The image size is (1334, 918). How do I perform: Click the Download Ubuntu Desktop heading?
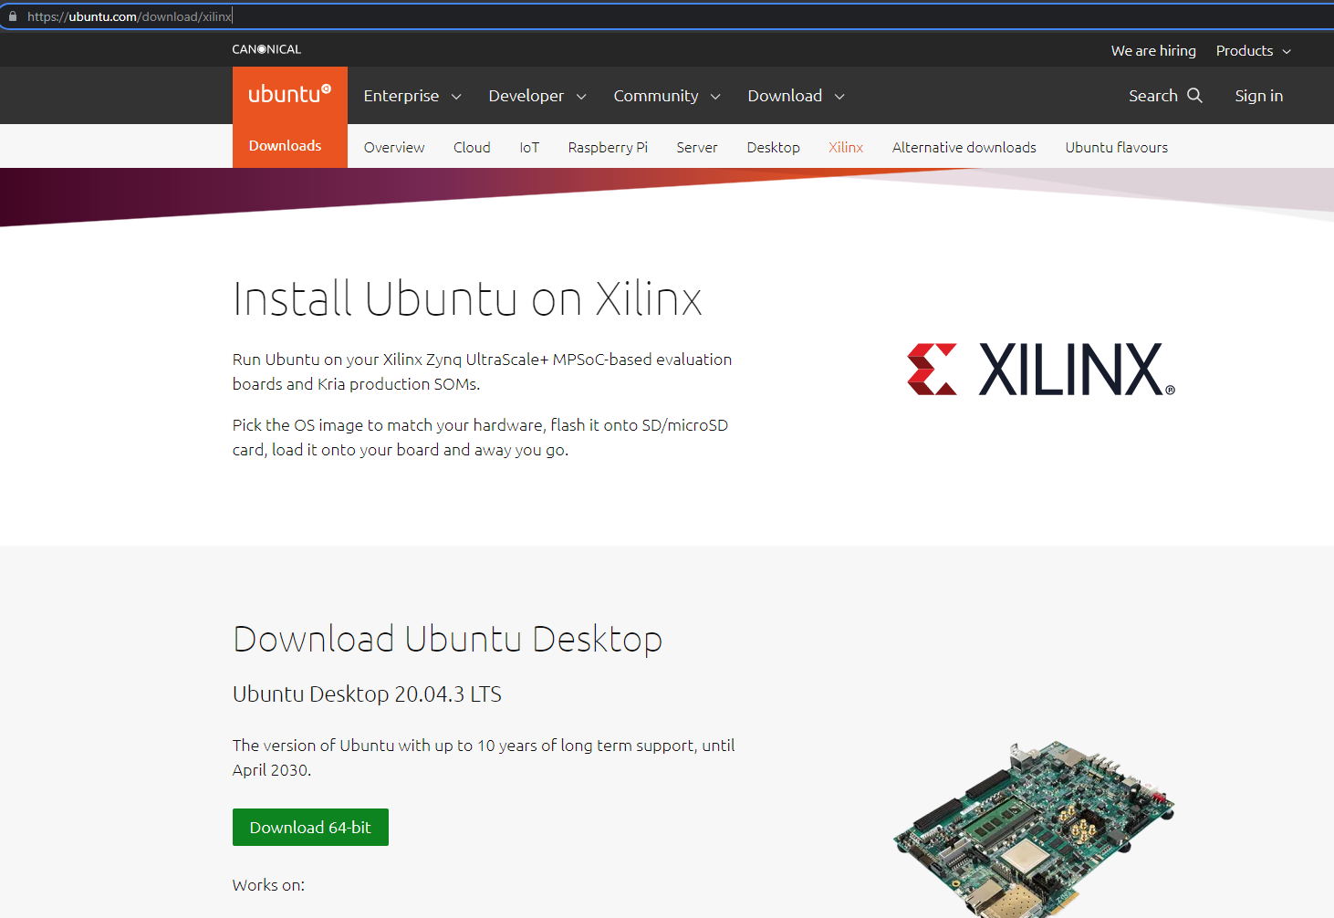[x=447, y=639]
